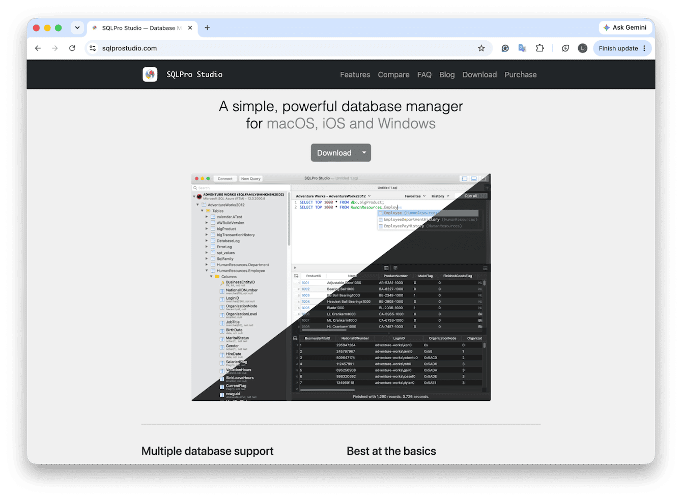Viewport: 682px width, 500px height.
Task: Click the performance/speed extension icon
Action: pos(565,48)
